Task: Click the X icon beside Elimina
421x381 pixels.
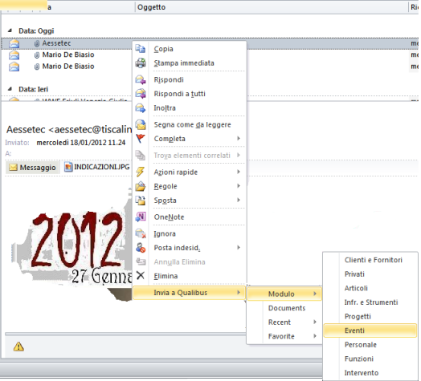Action: (x=141, y=275)
